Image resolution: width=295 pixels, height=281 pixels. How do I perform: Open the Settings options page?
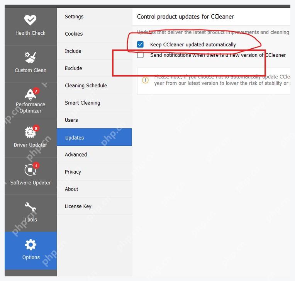[94, 17]
